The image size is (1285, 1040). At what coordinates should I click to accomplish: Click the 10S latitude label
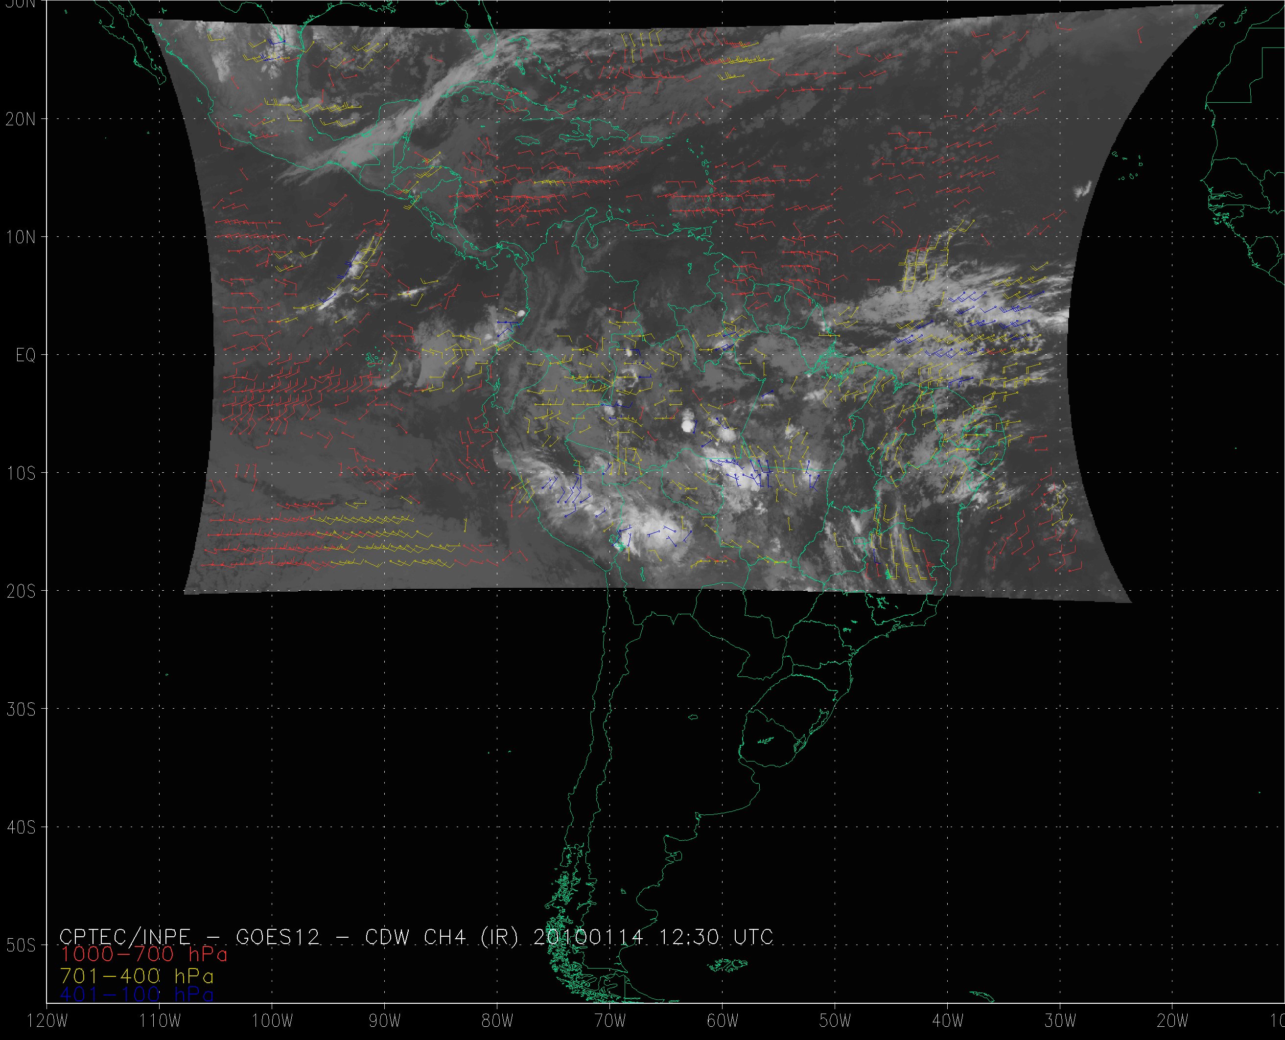click(21, 473)
